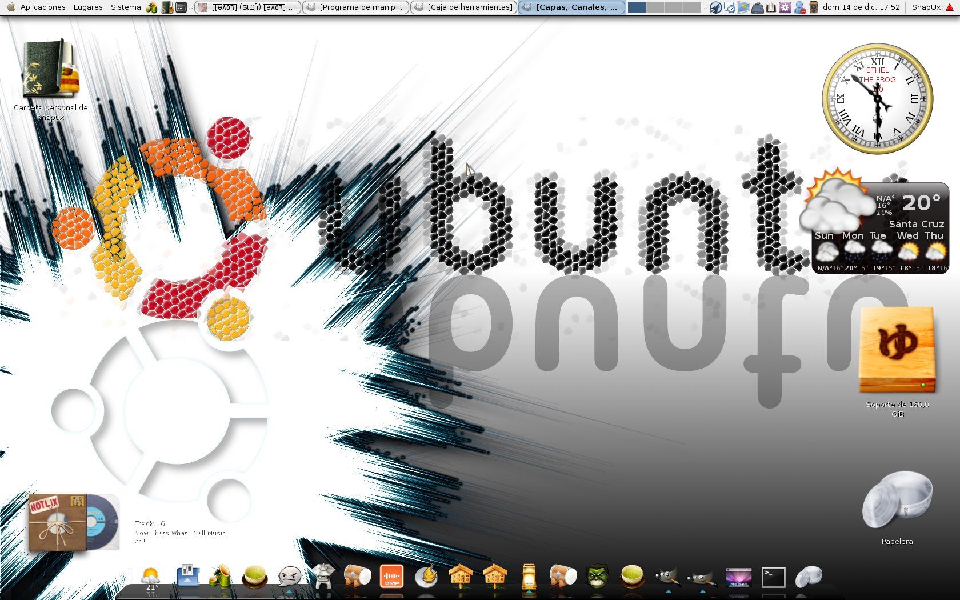Switch to the ($t£fï) chat window in the taskbar
The height and width of the screenshot is (600, 960).
coord(247,7)
